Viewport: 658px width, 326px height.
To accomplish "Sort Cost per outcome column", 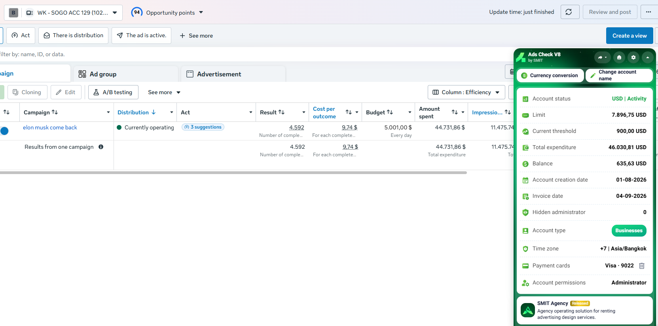I will coord(349,112).
